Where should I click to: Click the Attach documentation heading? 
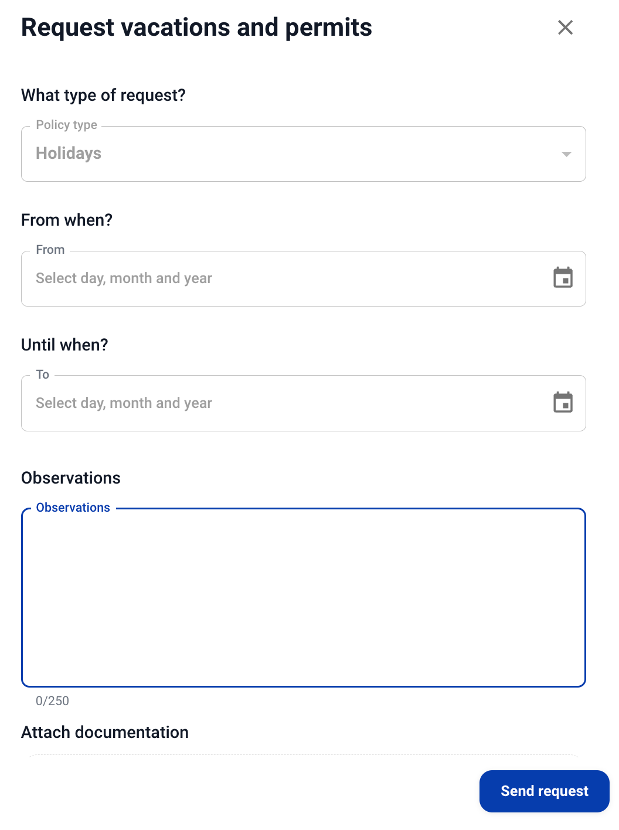point(104,732)
